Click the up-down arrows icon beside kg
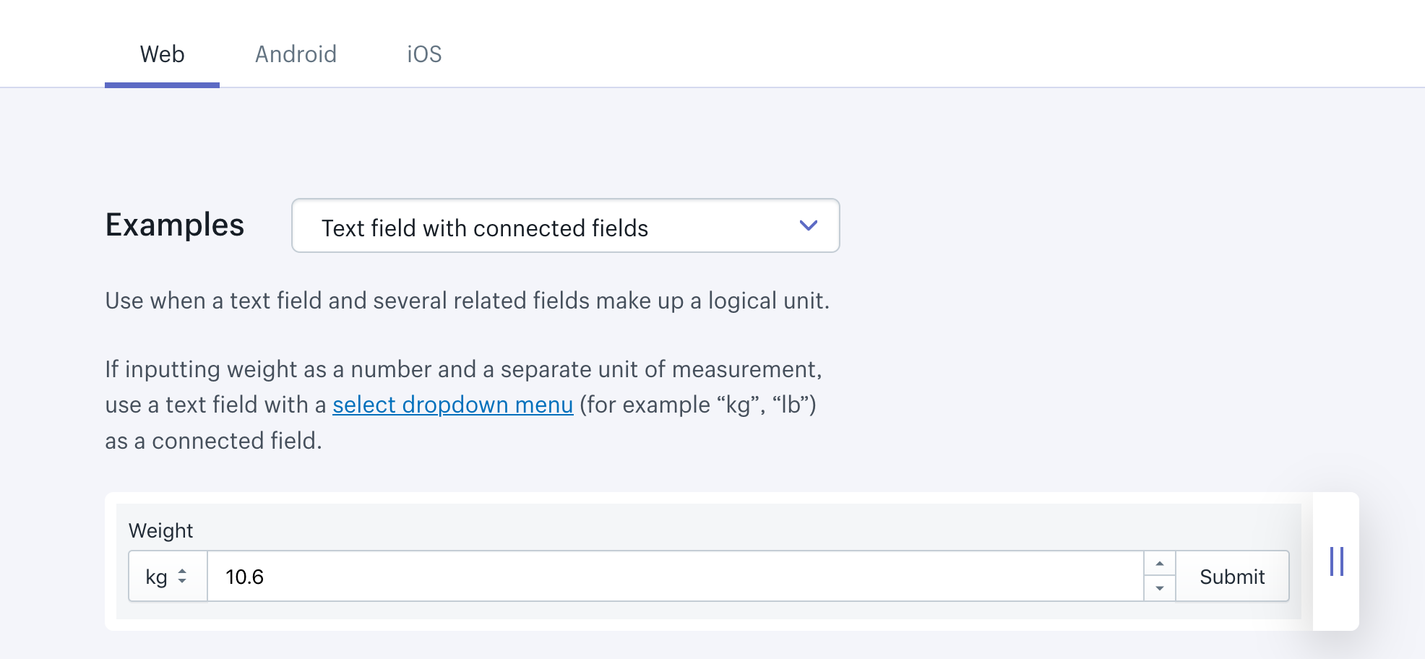The image size is (1425, 659). pos(182,577)
